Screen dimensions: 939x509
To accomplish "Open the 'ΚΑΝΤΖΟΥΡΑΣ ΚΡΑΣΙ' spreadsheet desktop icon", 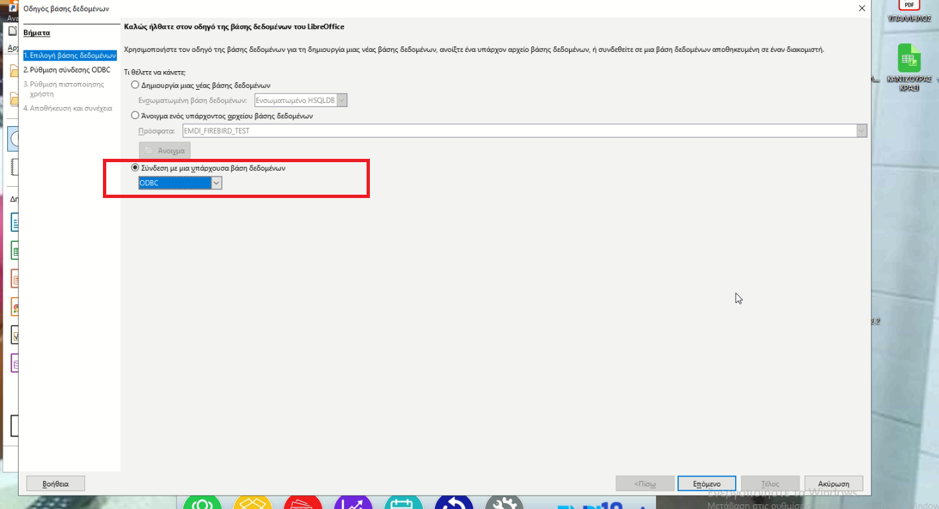I will click(909, 68).
